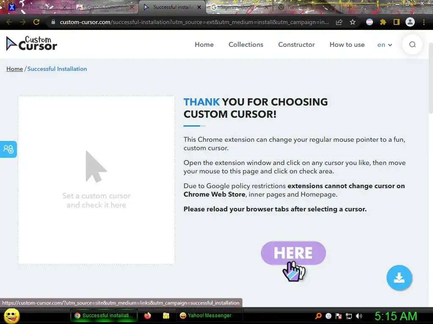The width and height of the screenshot is (433, 324).
Task: Click the 'Please reload your browser tabs' text
Action: [275, 209]
